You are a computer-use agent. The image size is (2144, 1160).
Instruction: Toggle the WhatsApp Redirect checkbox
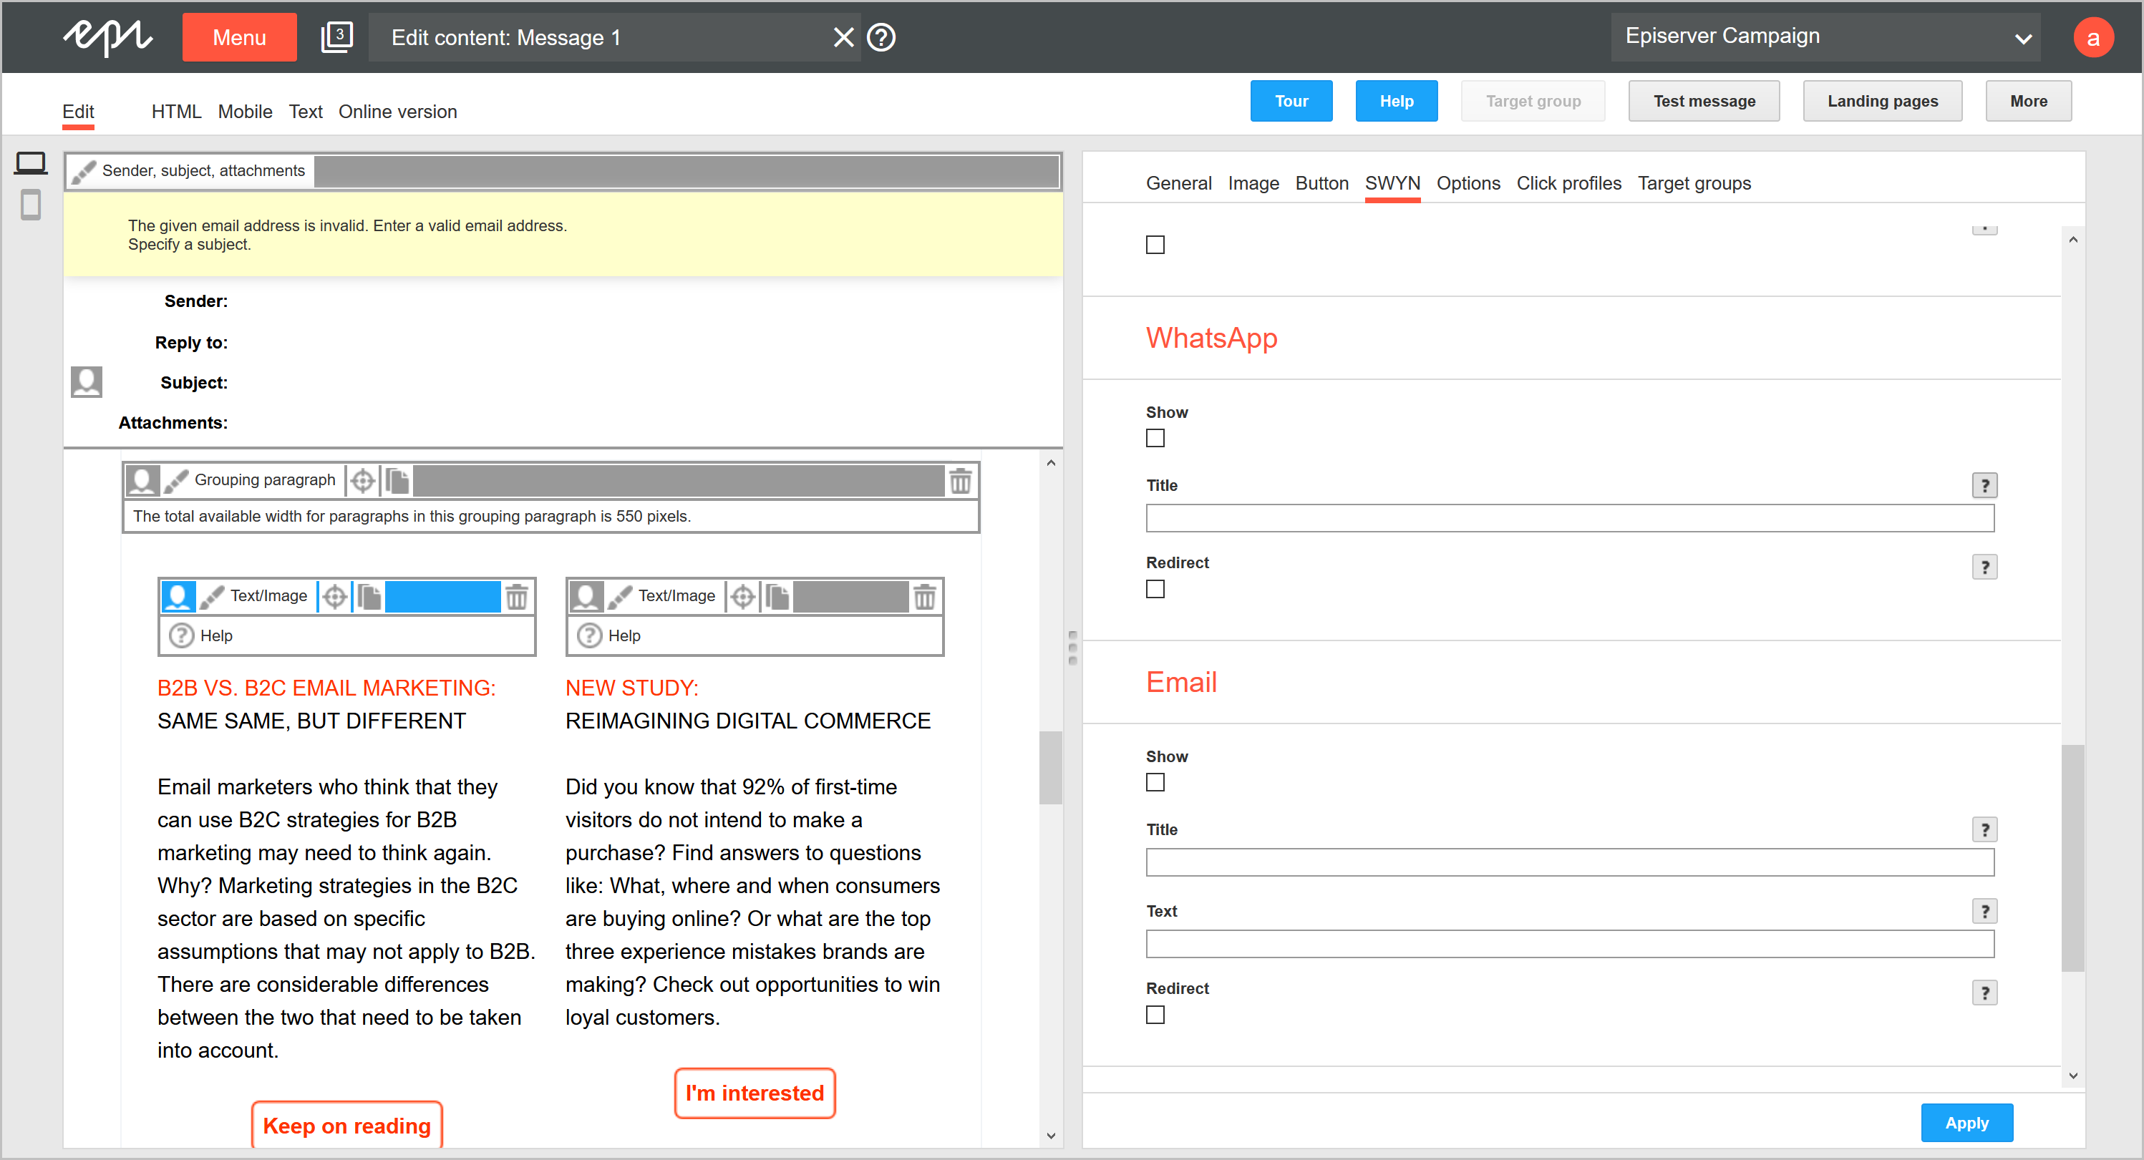[x=1155, y=589]
